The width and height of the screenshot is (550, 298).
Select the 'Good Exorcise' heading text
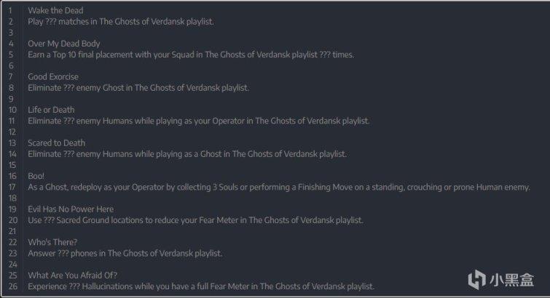click(53, 77)
